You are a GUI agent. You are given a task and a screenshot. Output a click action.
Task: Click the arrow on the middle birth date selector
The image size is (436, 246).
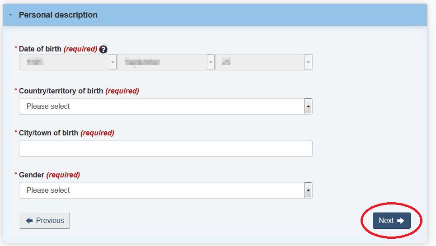pos(211,62)
